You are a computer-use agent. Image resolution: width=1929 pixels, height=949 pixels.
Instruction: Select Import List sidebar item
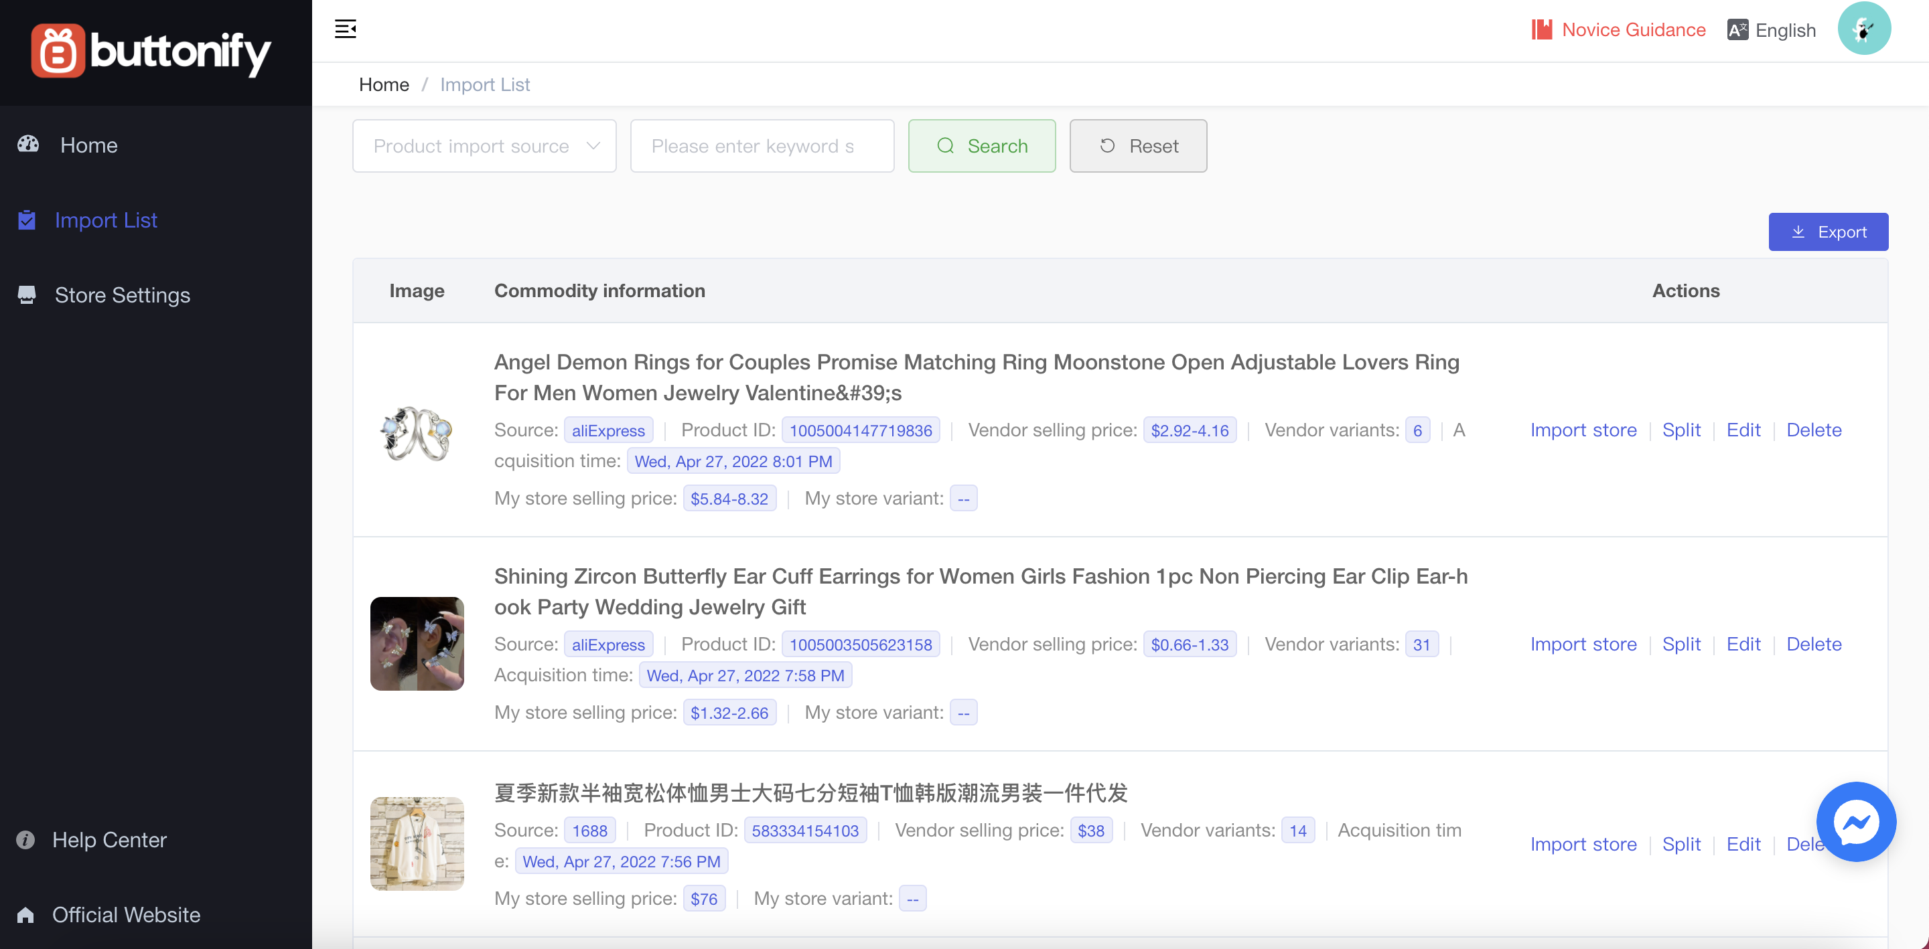point(106,220)
